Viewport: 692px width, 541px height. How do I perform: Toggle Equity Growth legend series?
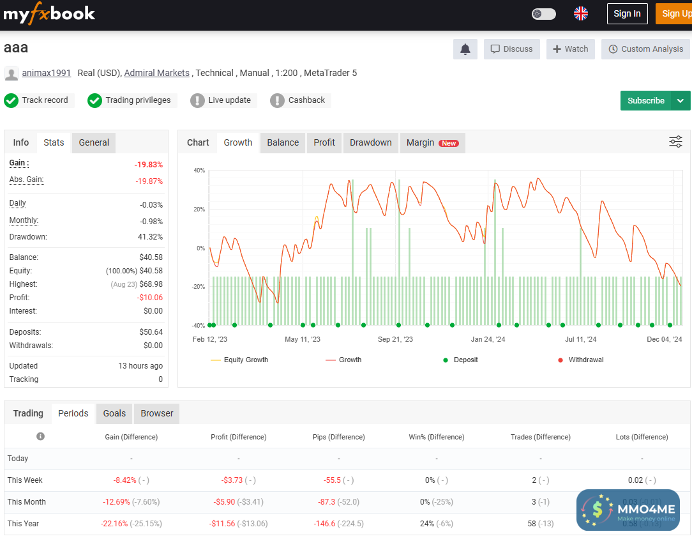[x=239, y=360]
